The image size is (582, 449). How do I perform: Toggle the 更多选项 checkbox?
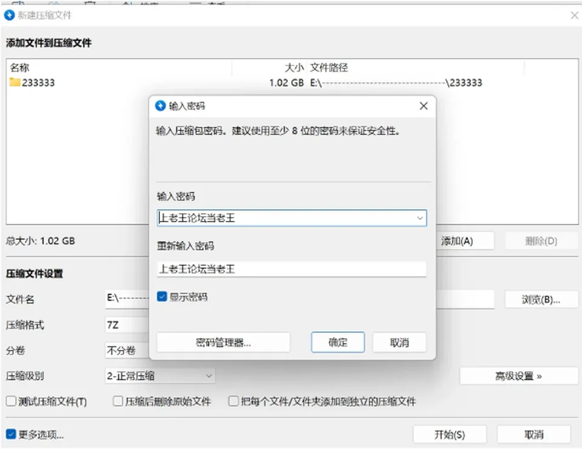pyautogui.click(x=11, y=434)
